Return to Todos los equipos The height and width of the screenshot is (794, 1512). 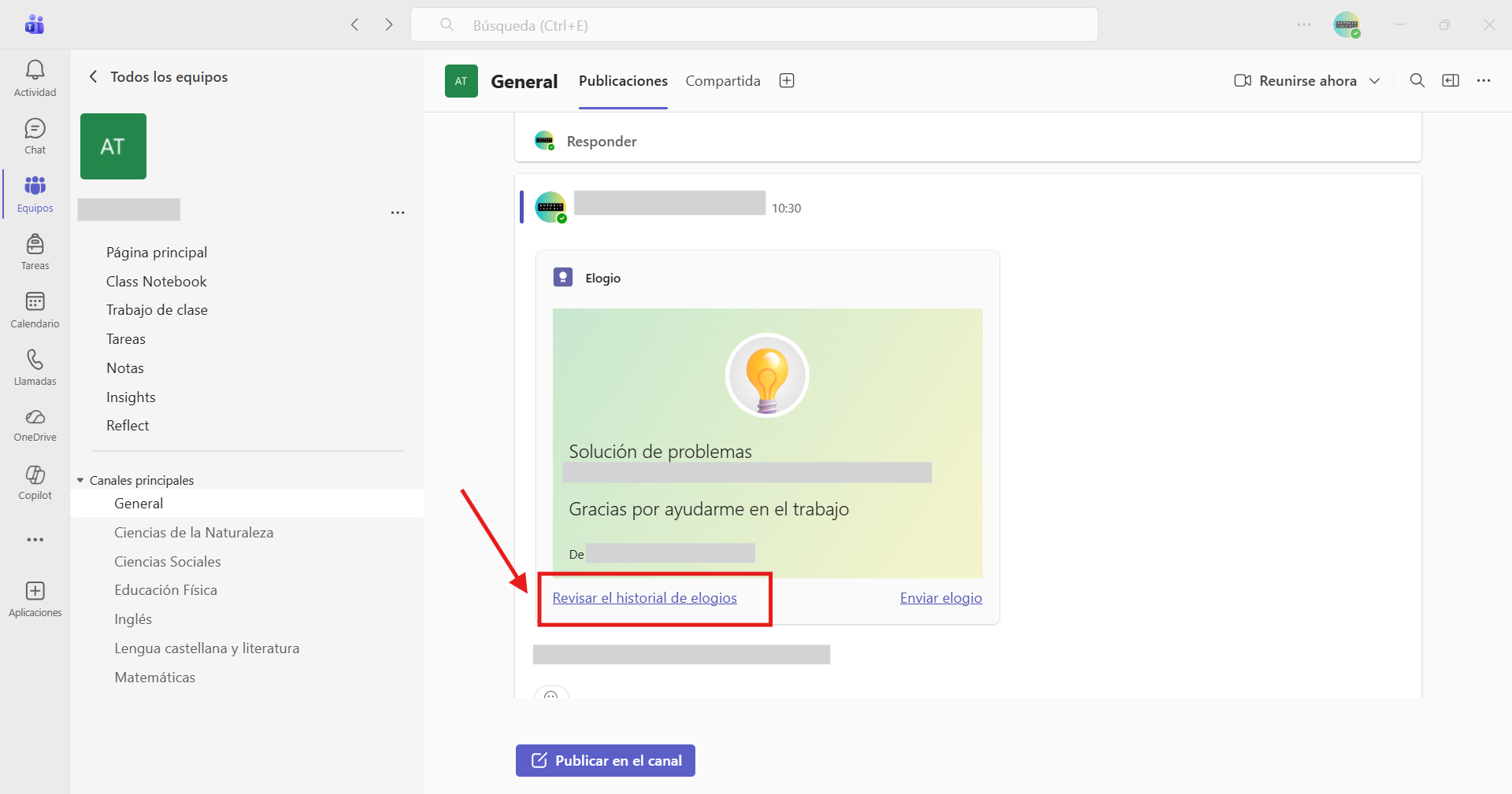click(x=158, y=76)
